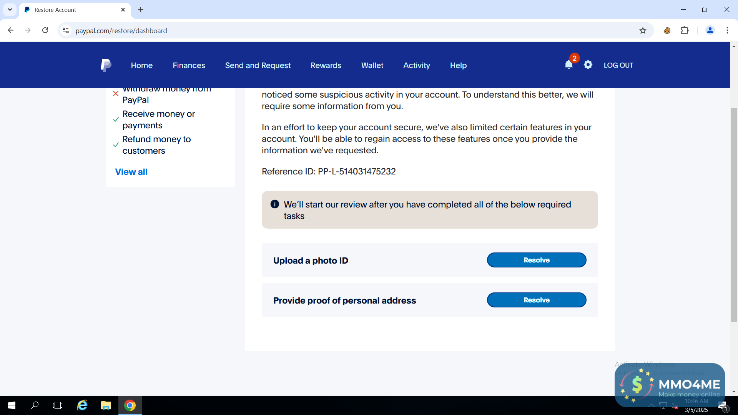738x415 pixels.
Task: Click the PayPal logo icon
Action: 106,65
